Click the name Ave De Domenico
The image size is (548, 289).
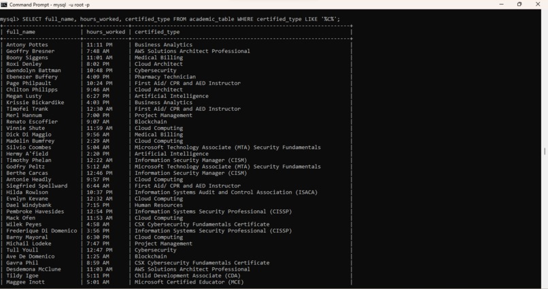click(x=30, y=256)
